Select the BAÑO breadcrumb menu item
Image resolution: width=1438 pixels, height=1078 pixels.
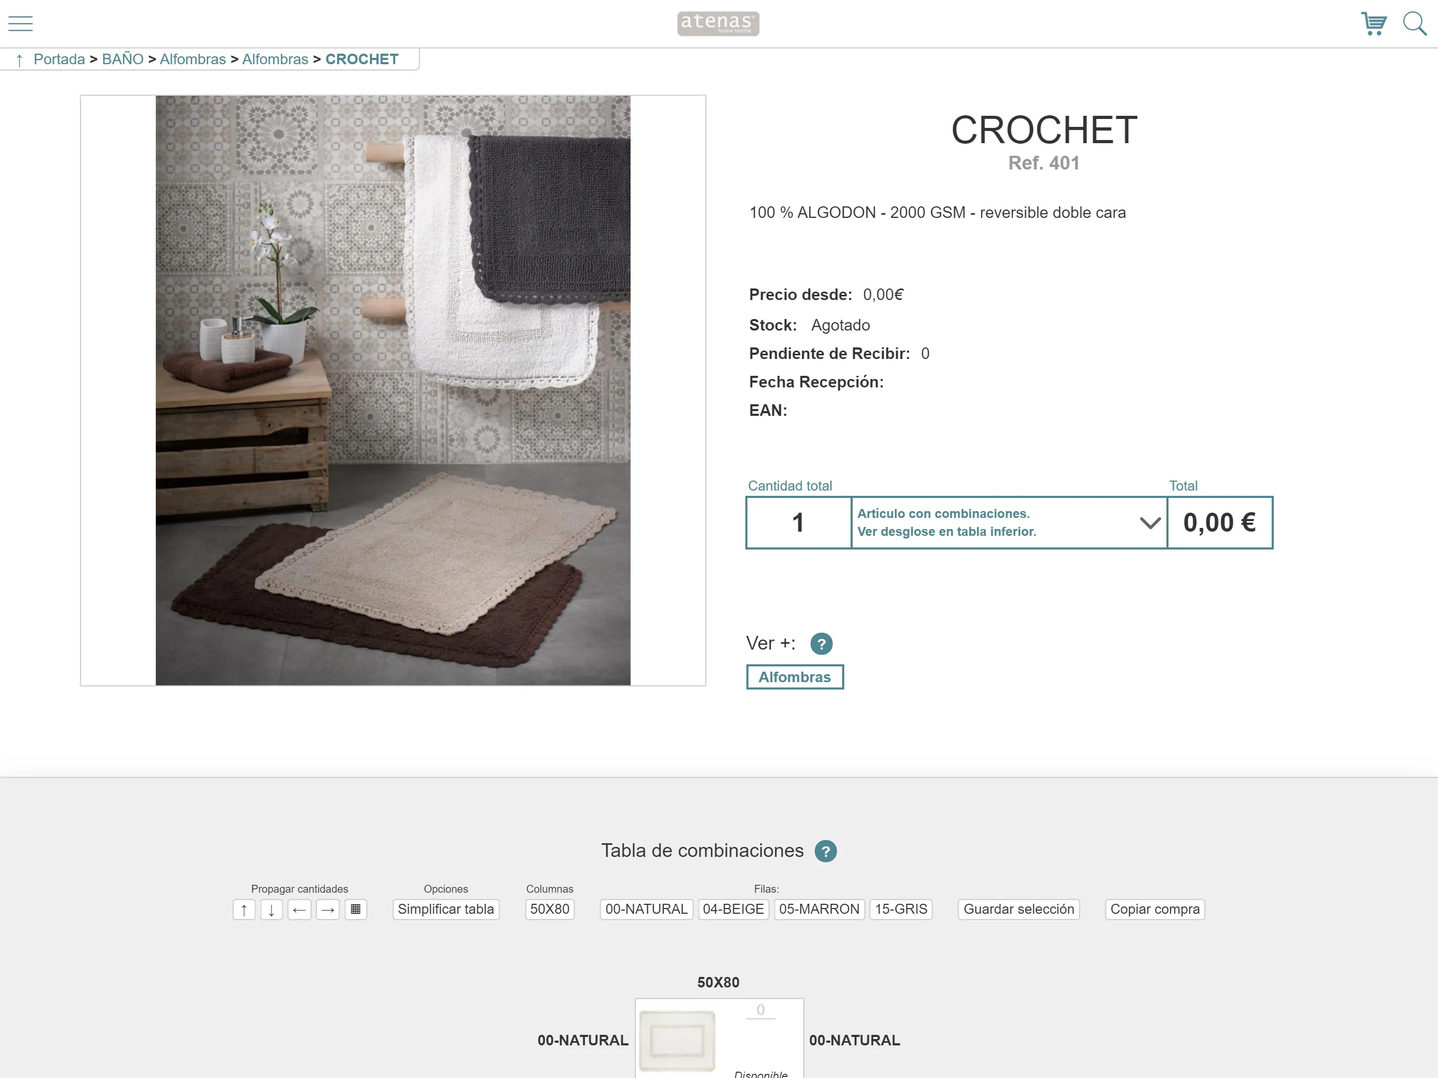tap(121, 60)
